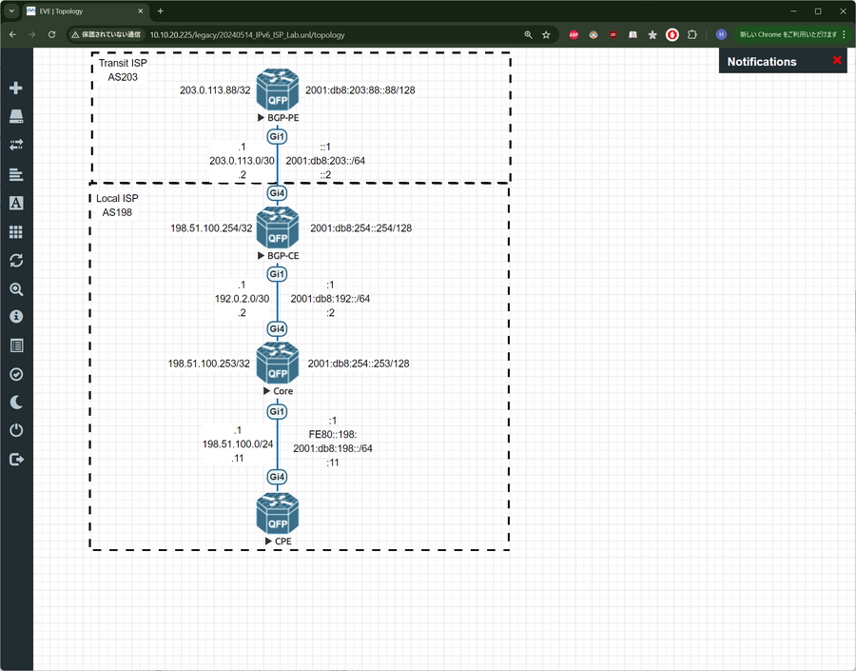Click the Add an object plus icon

[x=16, y=89]
